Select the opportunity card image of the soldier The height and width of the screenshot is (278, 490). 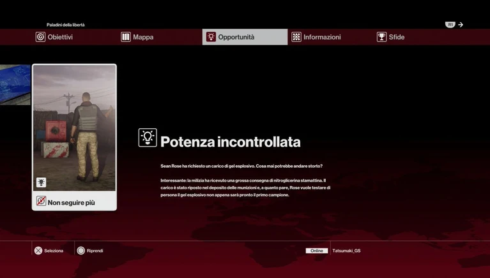point(74,128)
